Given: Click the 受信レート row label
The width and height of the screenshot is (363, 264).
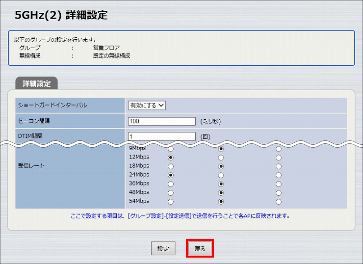Looking at the screenshot, I should coord(31,165).
